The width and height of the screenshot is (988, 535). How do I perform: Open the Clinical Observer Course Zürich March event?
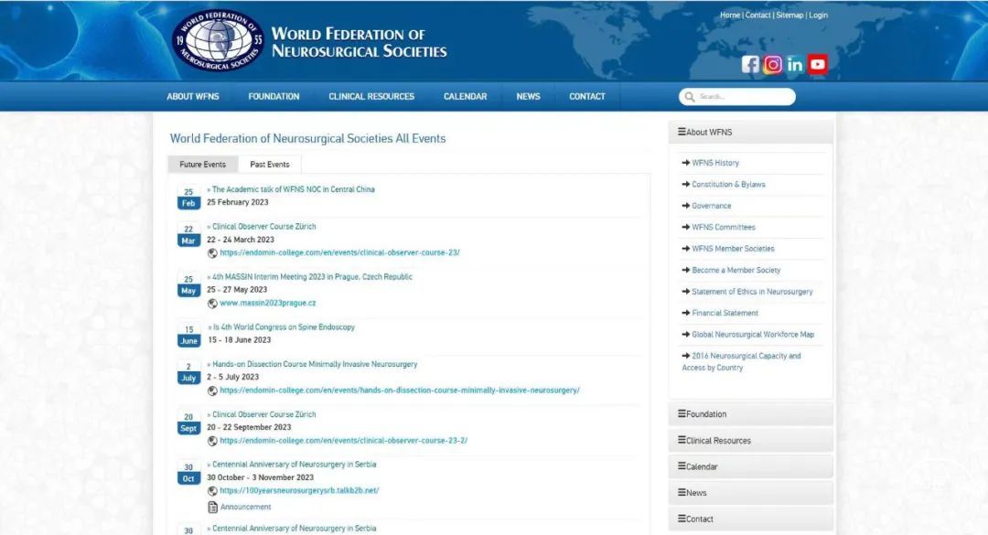click(264, 226)
